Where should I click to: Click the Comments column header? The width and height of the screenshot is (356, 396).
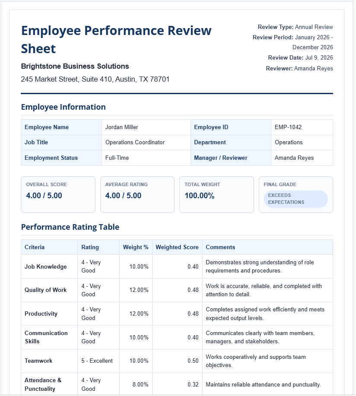267,247
